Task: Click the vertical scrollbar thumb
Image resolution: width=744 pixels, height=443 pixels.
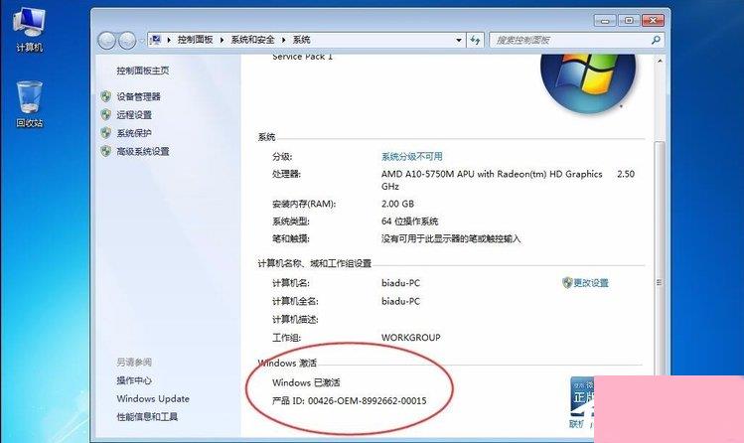Action: (659, 282)
